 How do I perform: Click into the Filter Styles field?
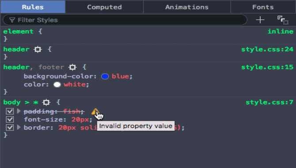(125, 20)
